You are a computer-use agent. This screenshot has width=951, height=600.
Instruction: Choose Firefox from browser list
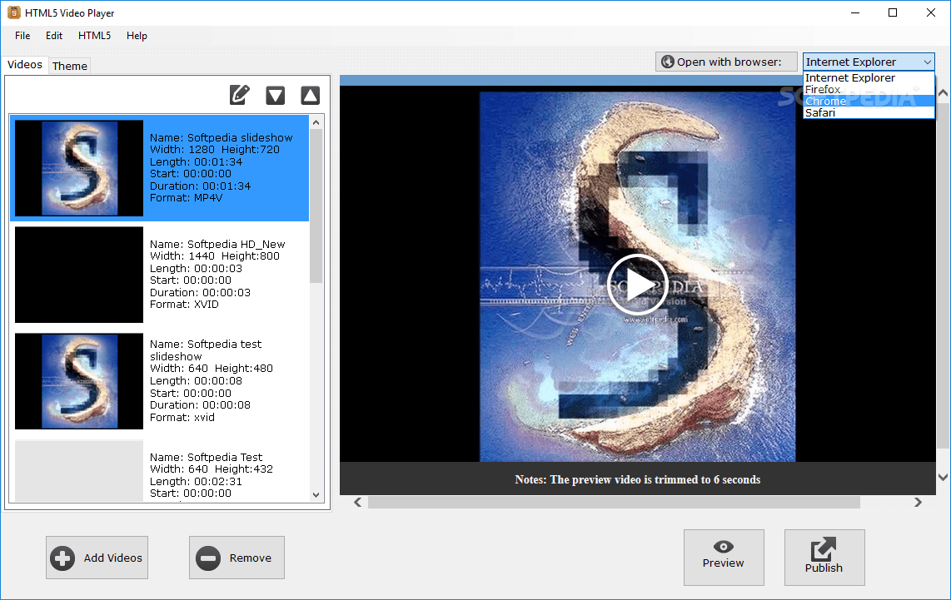pos(869,90)
